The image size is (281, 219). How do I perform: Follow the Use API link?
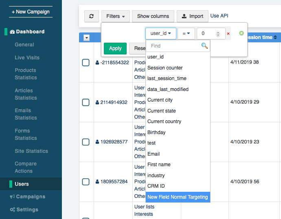(x=220, y=16)
